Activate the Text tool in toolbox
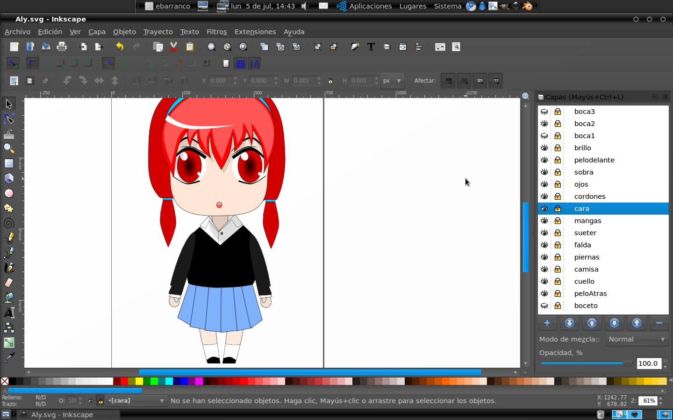Image resolution: width=673 pixels, height=420 pixels. [9, 312]
